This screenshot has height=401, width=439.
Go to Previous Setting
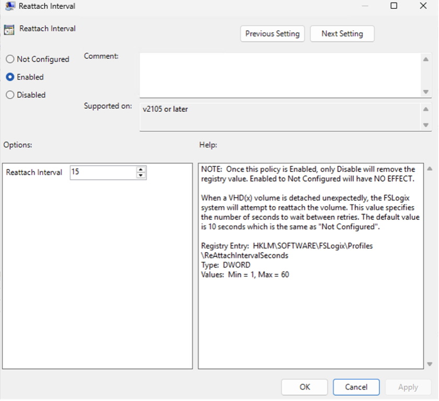[x=272, y=34]
